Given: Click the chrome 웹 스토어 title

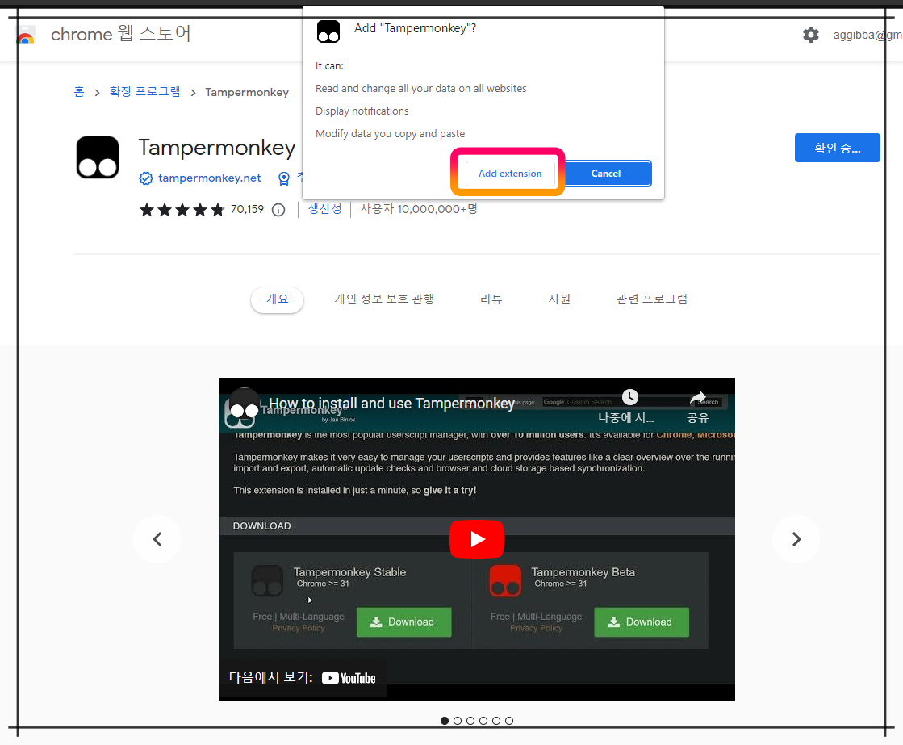Looking at the screenshot, I should pyautogui.click(x=121, y=34).
